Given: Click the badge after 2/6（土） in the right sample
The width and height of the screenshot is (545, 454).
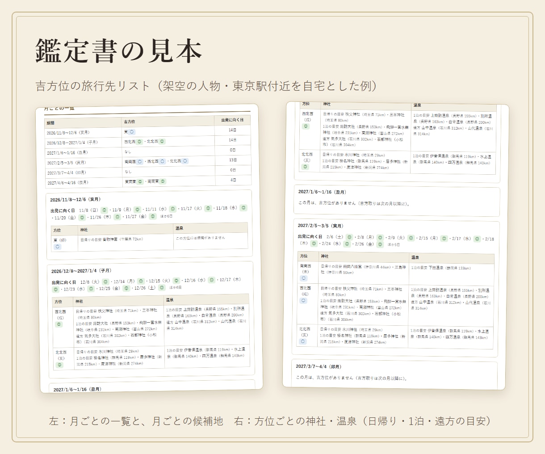Looking at the screenshot, I should pos(349,237).
